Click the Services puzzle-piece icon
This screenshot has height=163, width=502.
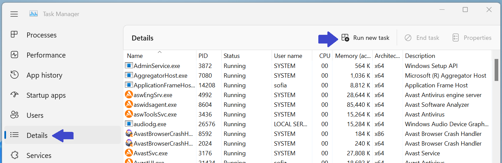(14, 155)
